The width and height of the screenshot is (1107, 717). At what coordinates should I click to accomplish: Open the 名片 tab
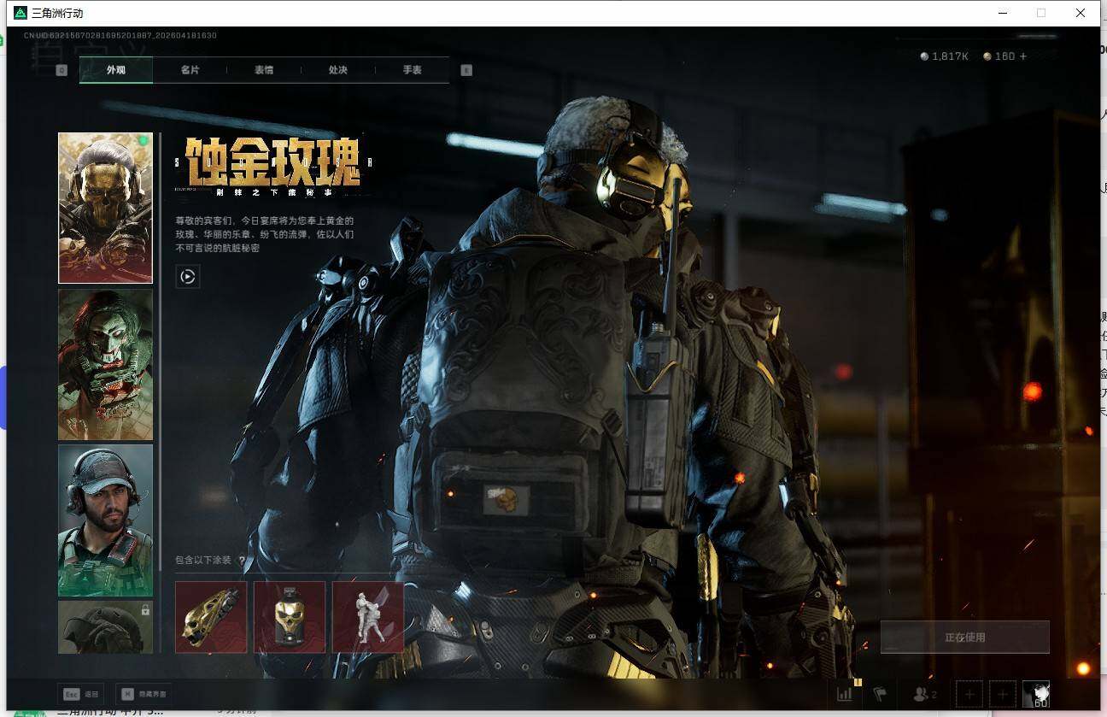[190, 70]
